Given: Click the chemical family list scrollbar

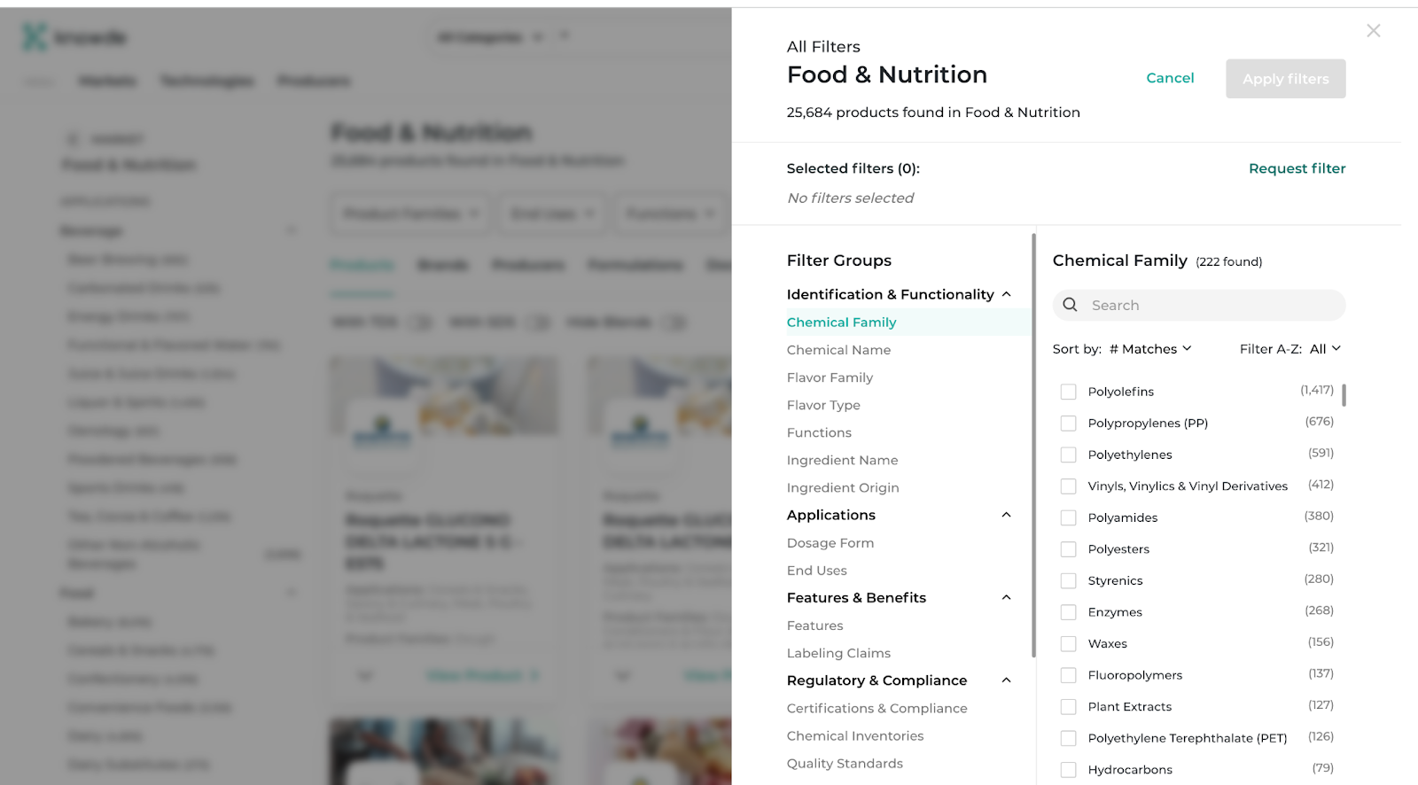Looking at the screenshot, I should click(1344, 395).
